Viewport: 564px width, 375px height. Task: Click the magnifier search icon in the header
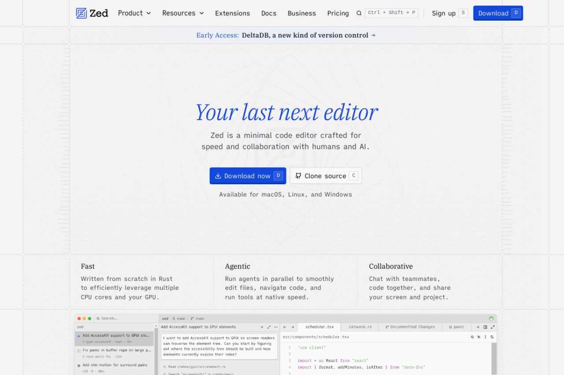359,13
